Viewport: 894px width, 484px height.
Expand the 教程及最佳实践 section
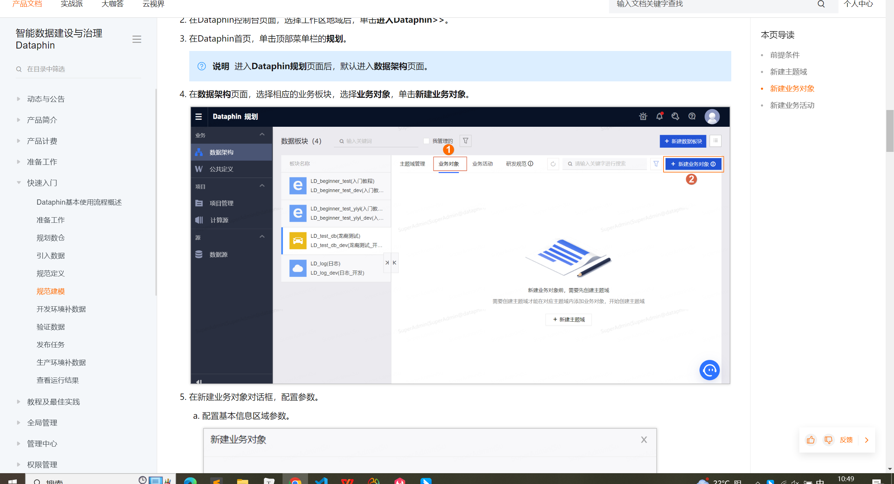tap(19, 402)
